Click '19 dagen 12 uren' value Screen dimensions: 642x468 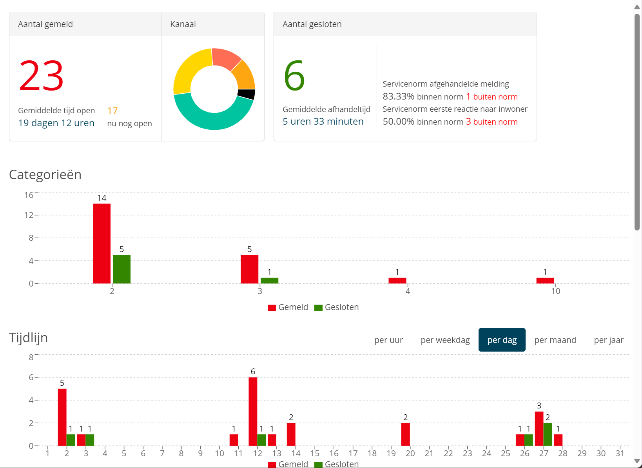[x=56, y=123]
